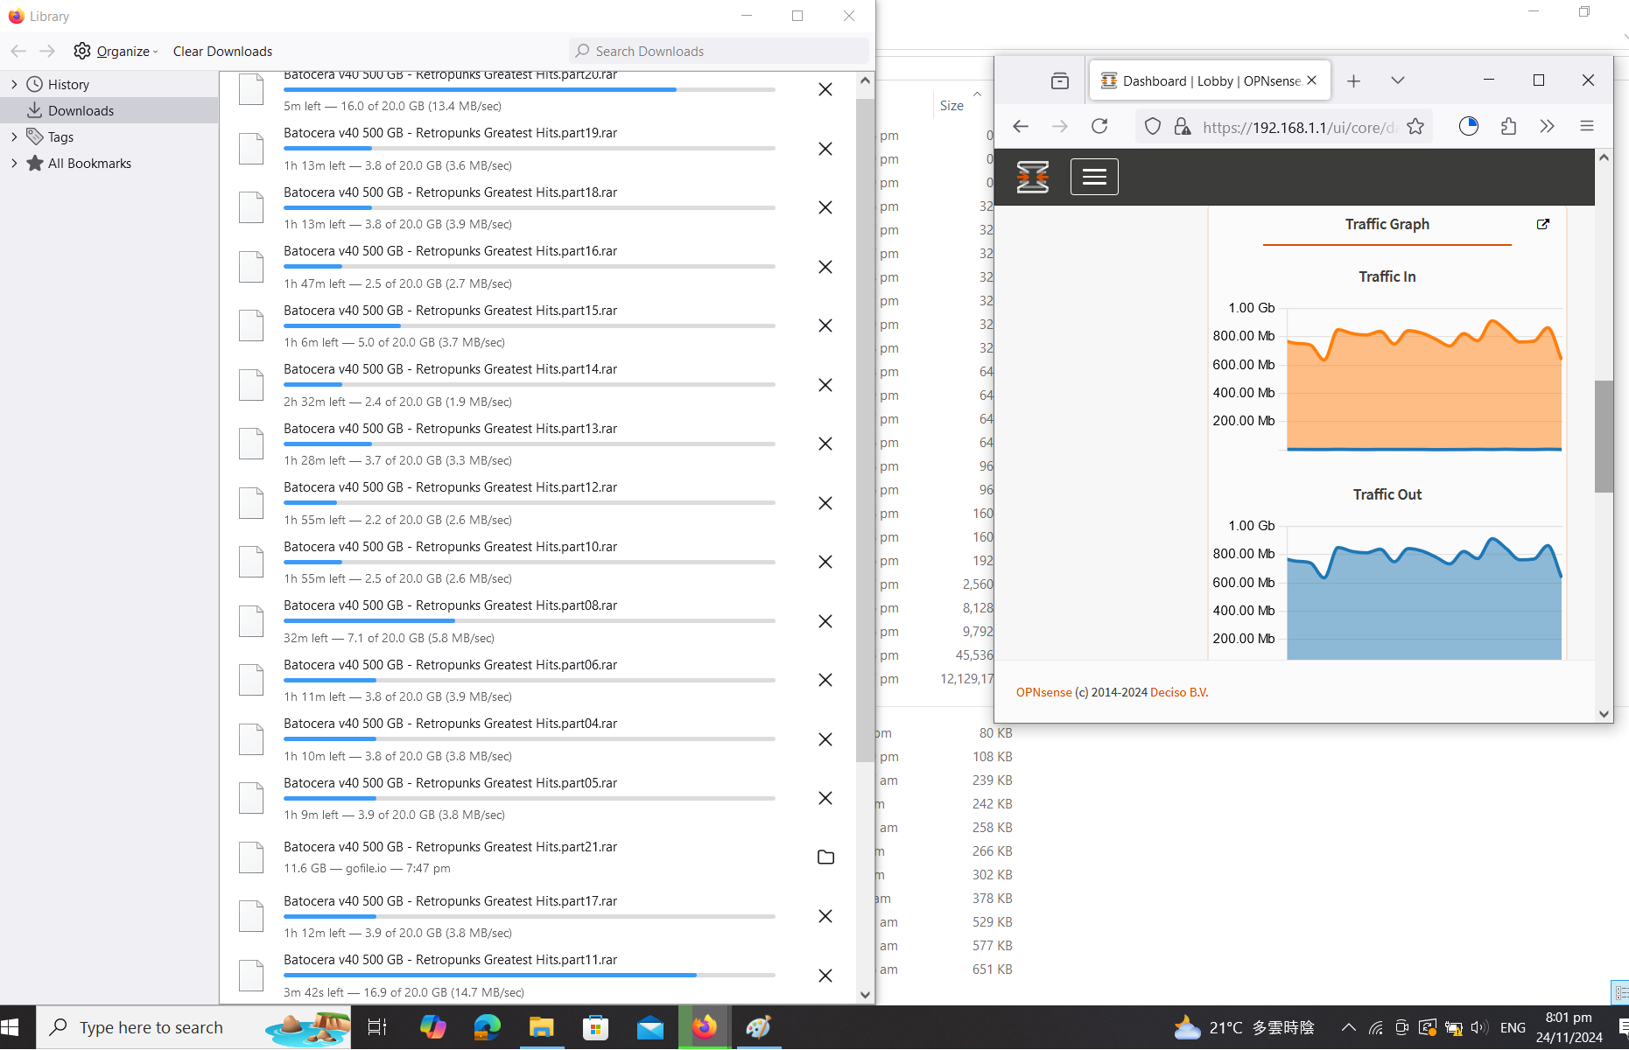1629x1050 pixels.
Task: Bookmark the OPNsense page with star
Action: pos(1415,127)
